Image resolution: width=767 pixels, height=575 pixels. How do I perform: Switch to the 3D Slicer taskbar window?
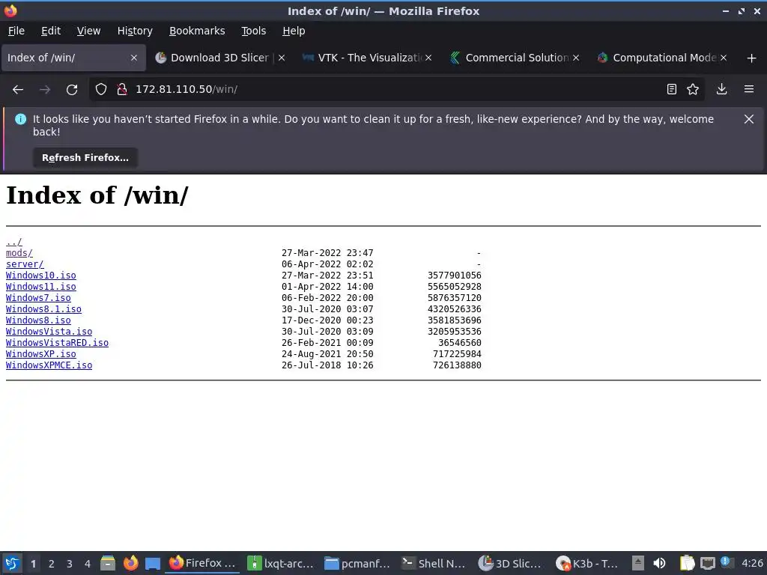[x=512, y=563]
